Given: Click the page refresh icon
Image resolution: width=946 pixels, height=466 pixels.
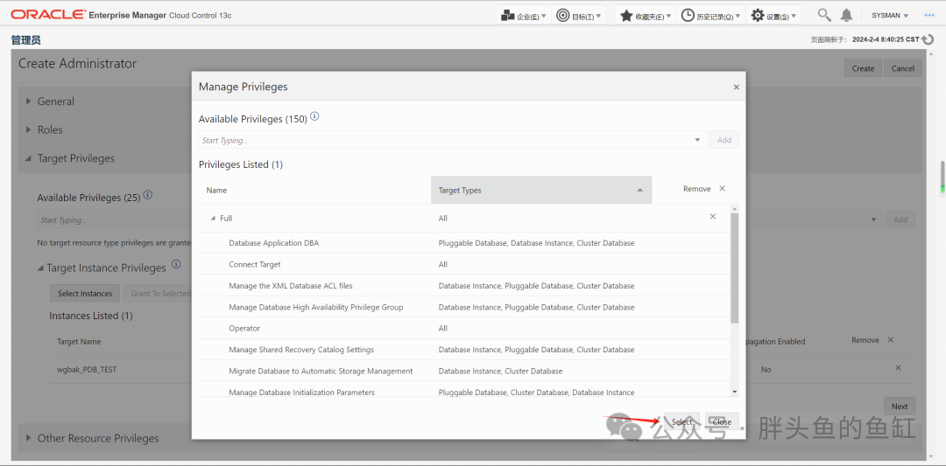Looking at the screenshot, I should 928,39.
